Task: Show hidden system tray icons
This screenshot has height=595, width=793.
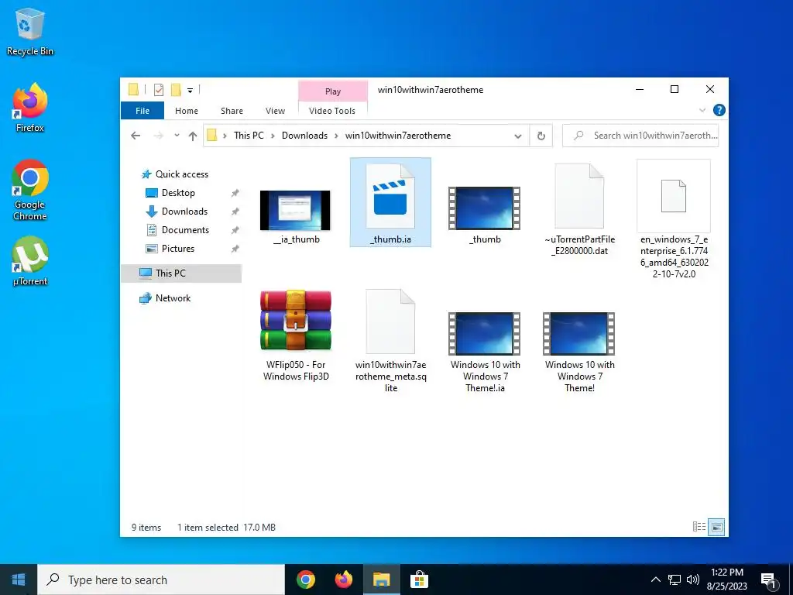Action: [x=655, y=580]
